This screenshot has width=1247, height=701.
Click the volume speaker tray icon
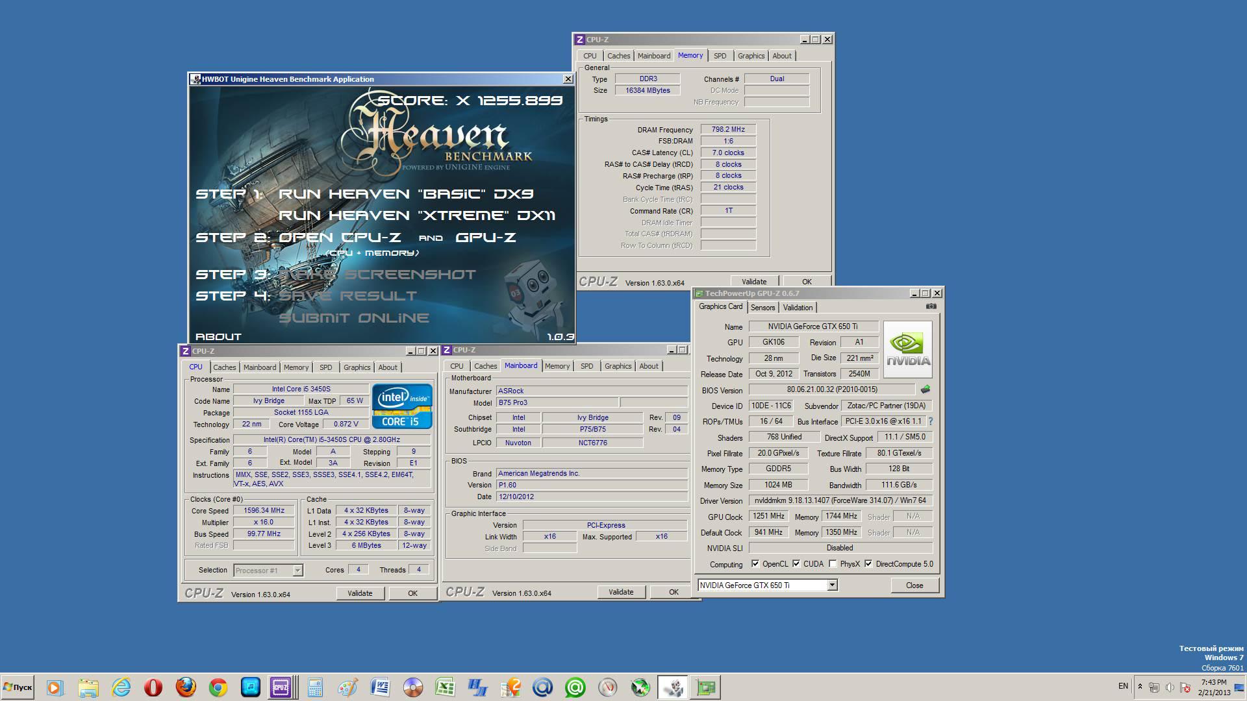(1170, 687)
